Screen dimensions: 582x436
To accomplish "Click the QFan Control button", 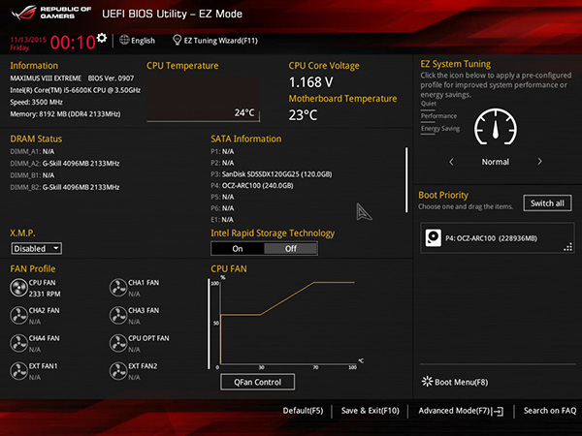I will pos(258,382).
